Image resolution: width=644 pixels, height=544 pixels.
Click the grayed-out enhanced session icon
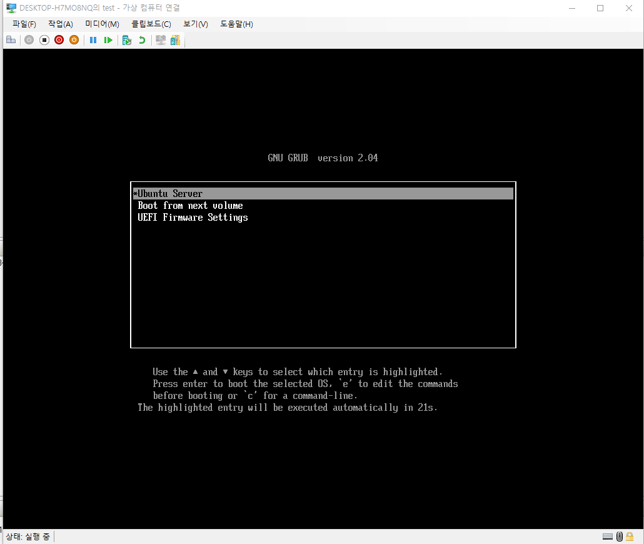coord(161,40)
